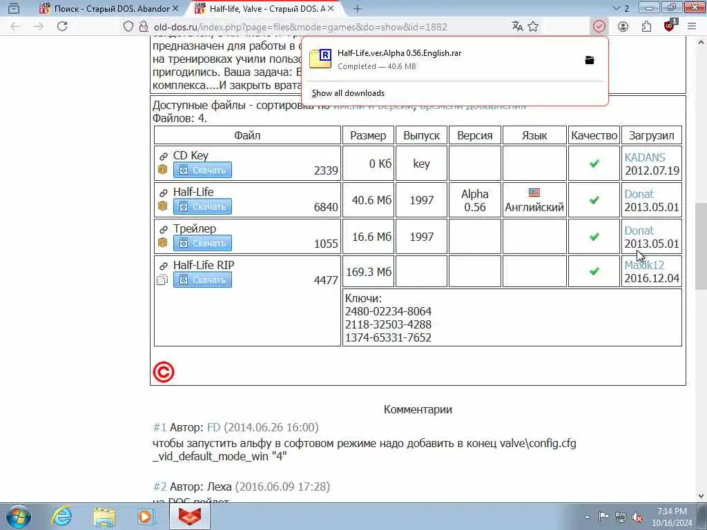Viewport: 707px width, 530px height.
Task: Open a new browser tab
Action: (357, 8)
